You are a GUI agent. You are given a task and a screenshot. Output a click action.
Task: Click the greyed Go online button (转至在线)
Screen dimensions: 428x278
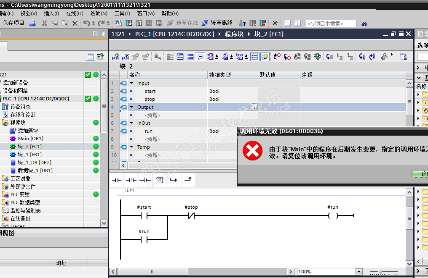click(182, 23)
